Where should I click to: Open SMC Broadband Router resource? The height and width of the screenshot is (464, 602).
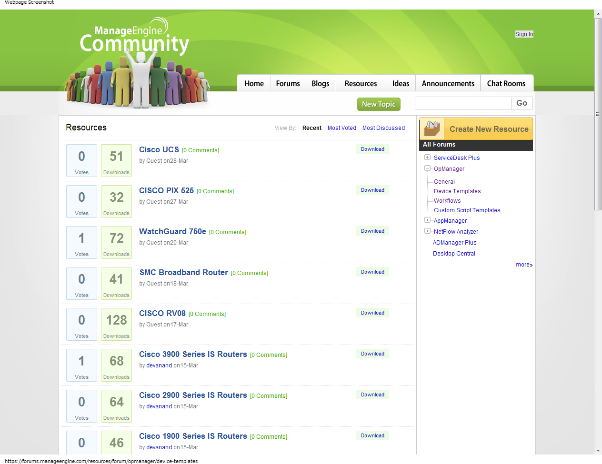coord(184,272)
